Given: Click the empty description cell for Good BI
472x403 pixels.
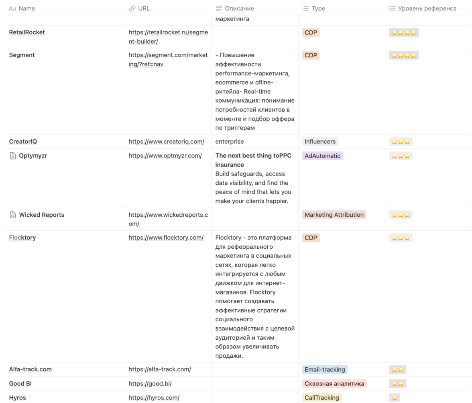Looking at the screenshot, I should point(255,384).
